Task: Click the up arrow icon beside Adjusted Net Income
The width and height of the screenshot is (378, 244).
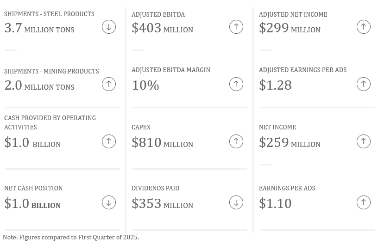Action: click(364, 27)
